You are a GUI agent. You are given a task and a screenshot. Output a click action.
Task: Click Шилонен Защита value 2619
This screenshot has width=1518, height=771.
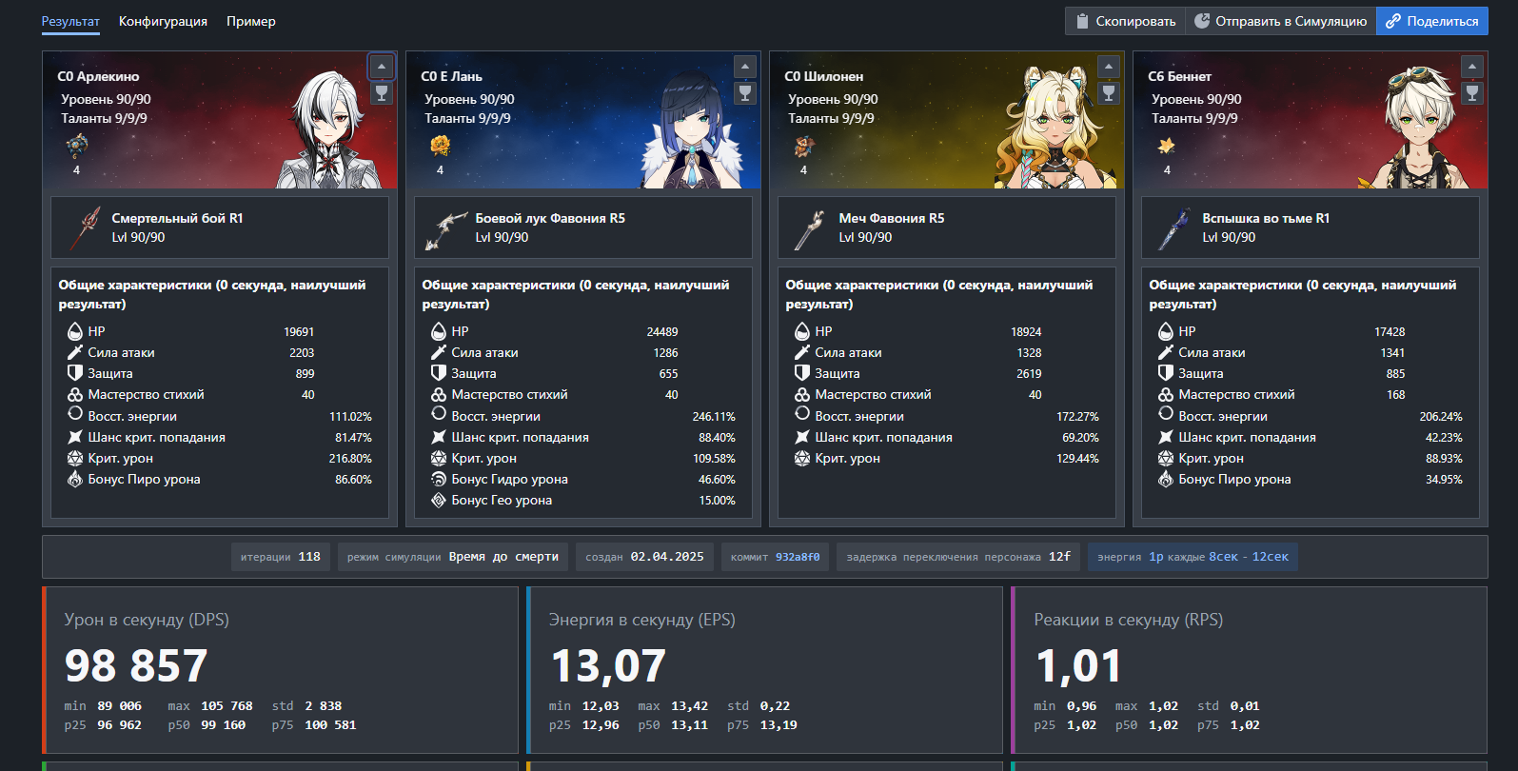(1029, 374)
